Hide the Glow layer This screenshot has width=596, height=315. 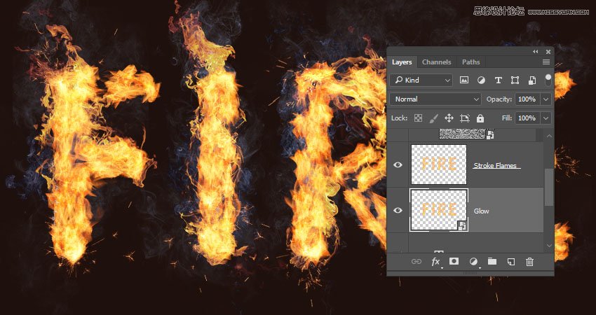click(398, 210)
